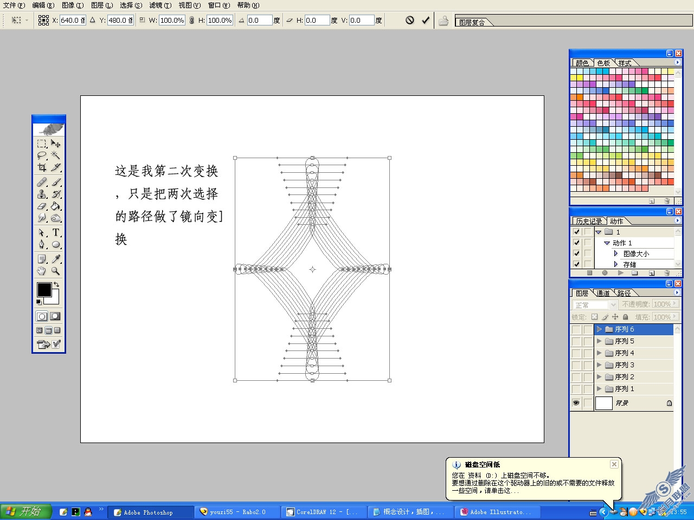Switch to the 历史记录 tab
Screen dimensions: 694x520
click(589, 221)
